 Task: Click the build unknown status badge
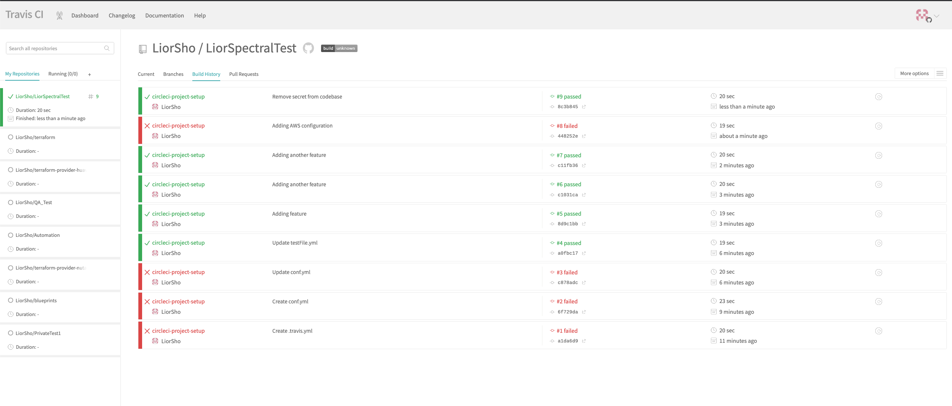pyautogui.click(x=339, y=48)
